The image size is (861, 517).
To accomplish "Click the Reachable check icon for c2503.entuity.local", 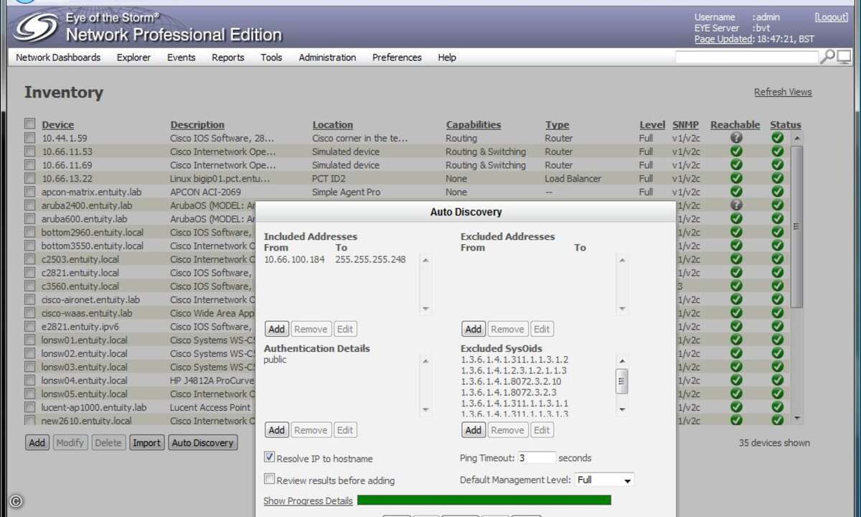I will pyautogui.click(x=736, y=259).
